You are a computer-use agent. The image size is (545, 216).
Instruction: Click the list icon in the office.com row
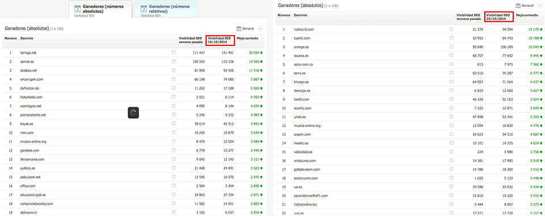click(x=174, y=186)
